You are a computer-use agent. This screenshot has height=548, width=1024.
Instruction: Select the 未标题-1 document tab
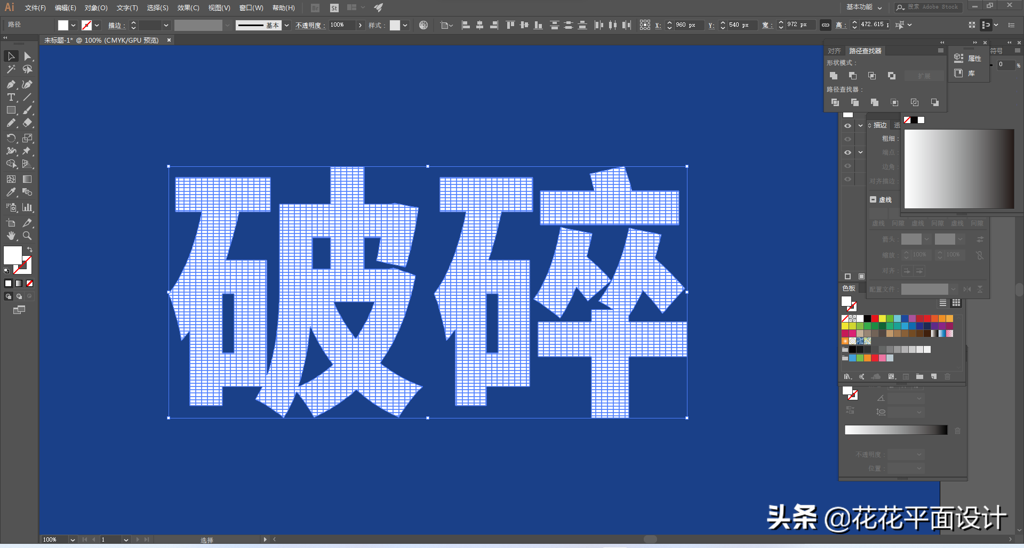pos(101,40)
